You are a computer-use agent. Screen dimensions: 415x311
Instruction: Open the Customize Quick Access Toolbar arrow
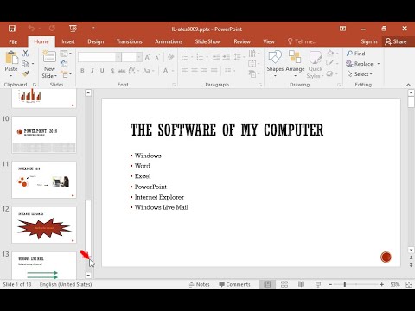pyautogui.click(x=93, y=29)
